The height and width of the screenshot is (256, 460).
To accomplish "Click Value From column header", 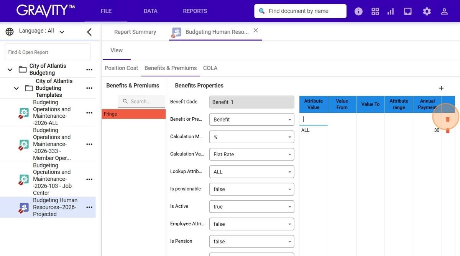I will [x=342, y=104].
